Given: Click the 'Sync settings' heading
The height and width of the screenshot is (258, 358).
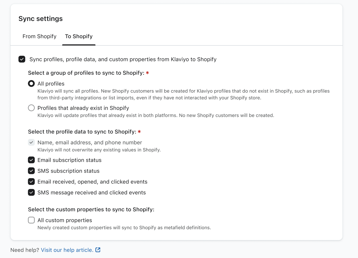Looking at the screenshot, I should pyautogui.click(x=41, y=19).
